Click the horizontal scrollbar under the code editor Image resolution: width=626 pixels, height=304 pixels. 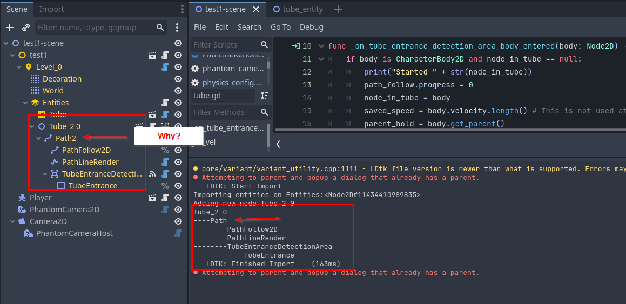click(450, 129)
